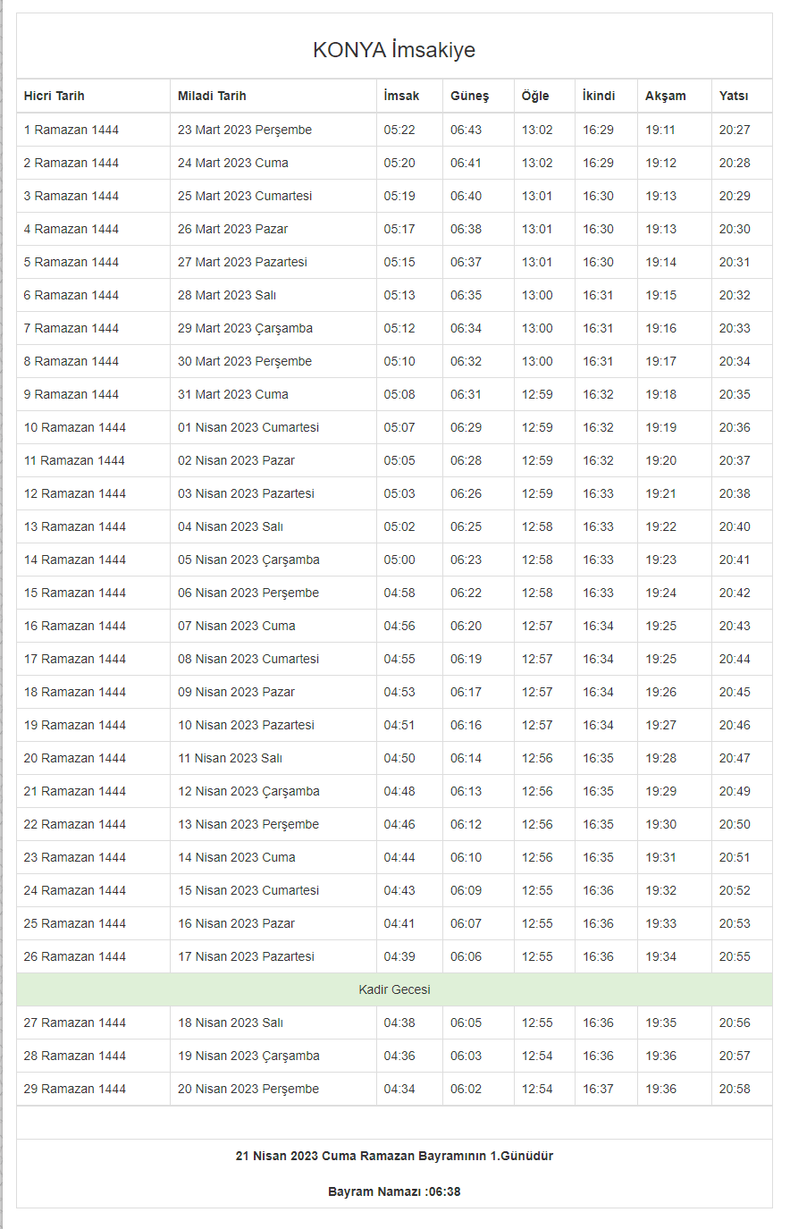The width and height of the screenshot is (790, 1229).
Task: Click the green Kadir Gecesi row
Action: click(394, 989)
